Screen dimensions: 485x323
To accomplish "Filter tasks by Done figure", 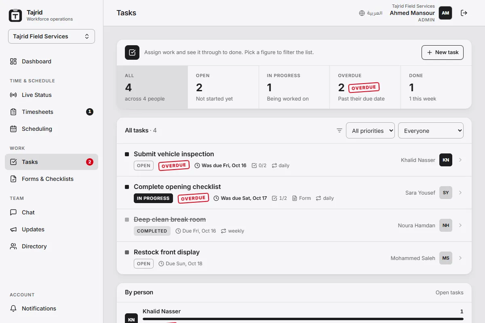I will point(436,87).
